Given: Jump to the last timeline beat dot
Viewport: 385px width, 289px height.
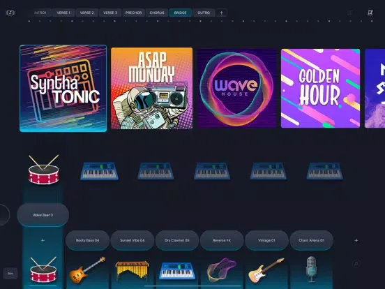Looking at the screenshot, I should (x=372, y=21).
